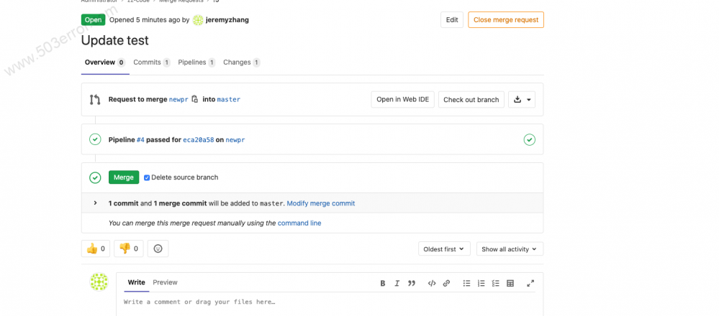Click the merge request icon by Request to merge

tap(95, 99)
